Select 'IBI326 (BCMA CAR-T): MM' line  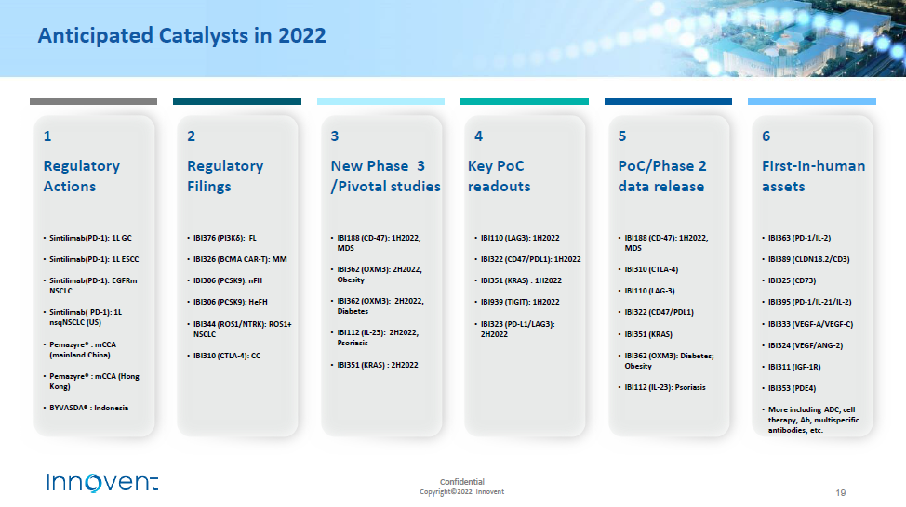tap(240, 259)
